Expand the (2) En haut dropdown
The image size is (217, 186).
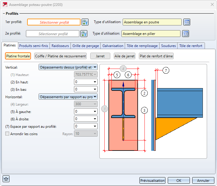[95, 82]
